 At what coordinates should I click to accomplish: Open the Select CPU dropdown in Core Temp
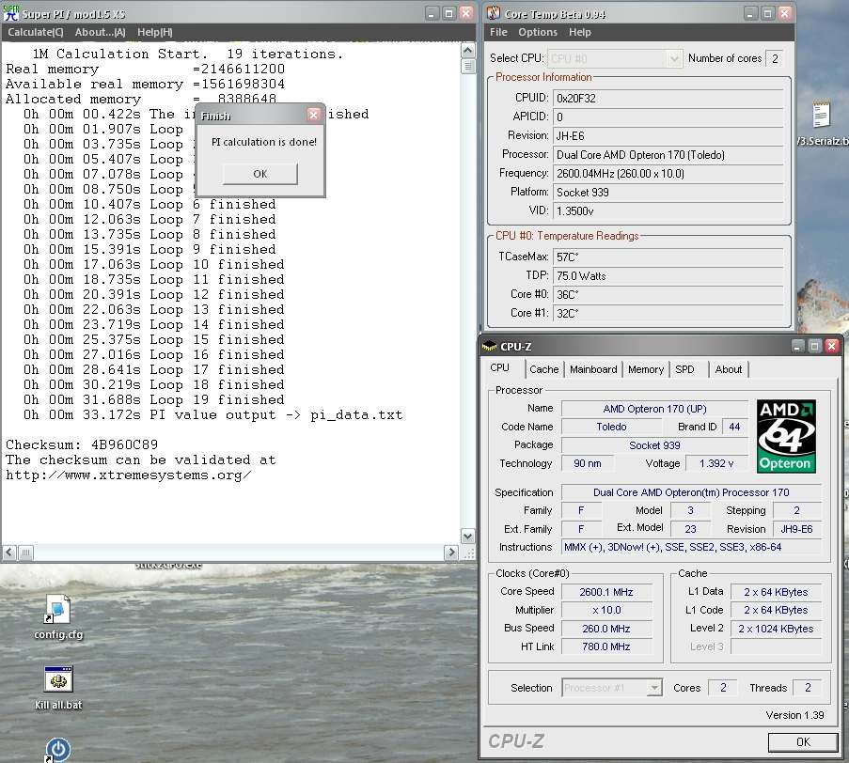614,58
